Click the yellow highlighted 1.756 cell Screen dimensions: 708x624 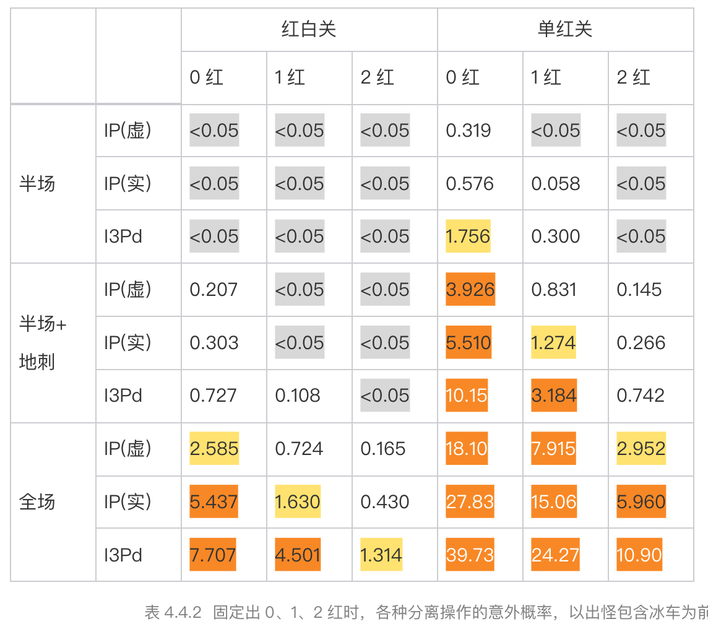(x=468, y=236)
